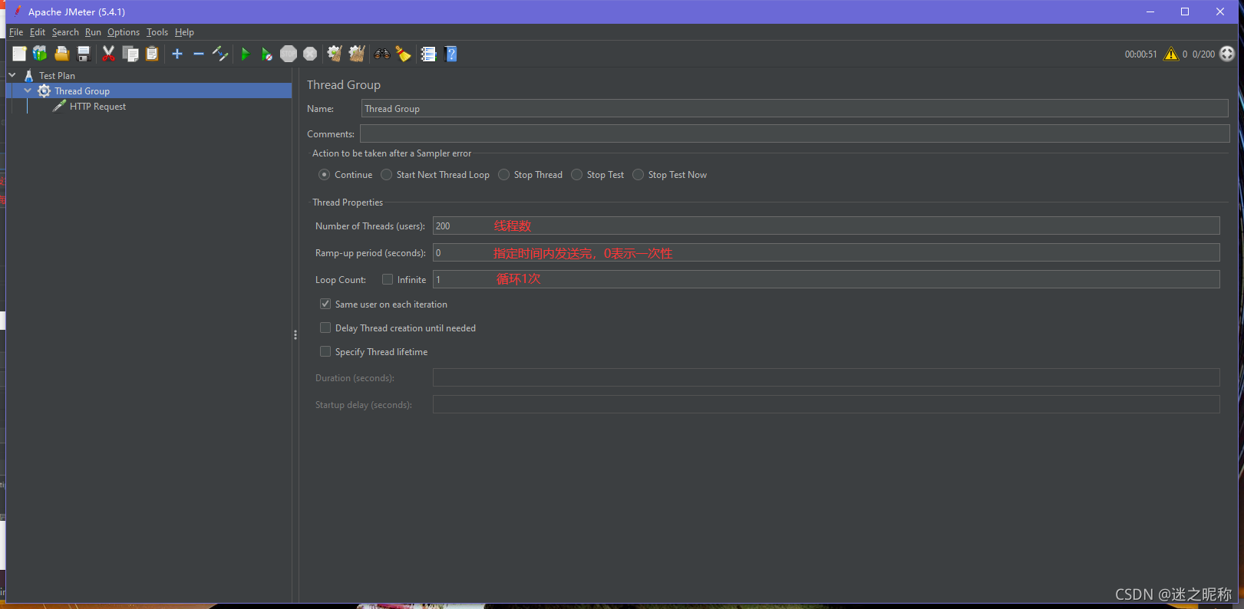This screenshot has width=1244, height=609.
Task: Open the Templates icon in toolbar
Action: [40, 54]
